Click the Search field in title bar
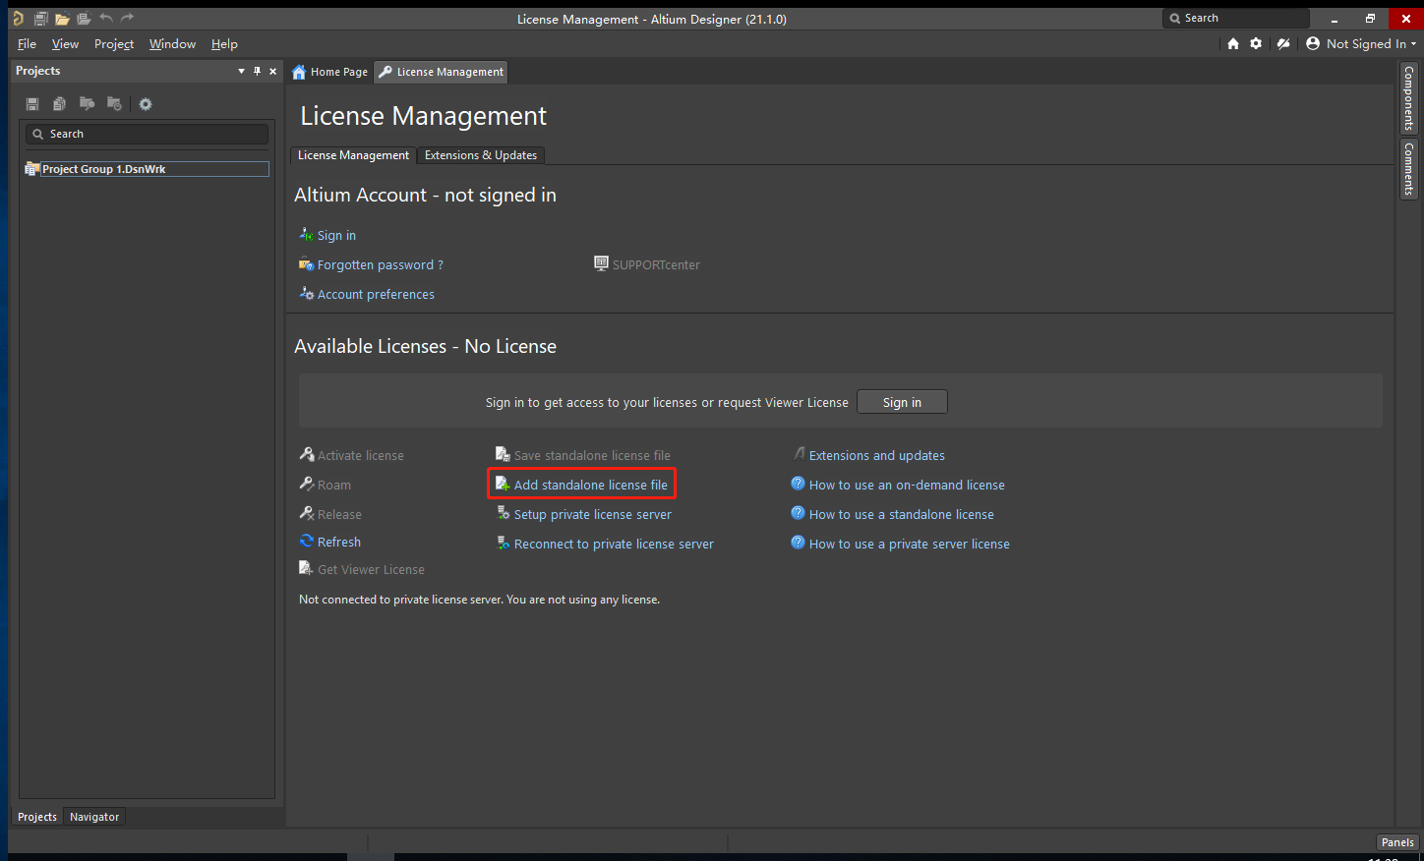 [1236, 18]
